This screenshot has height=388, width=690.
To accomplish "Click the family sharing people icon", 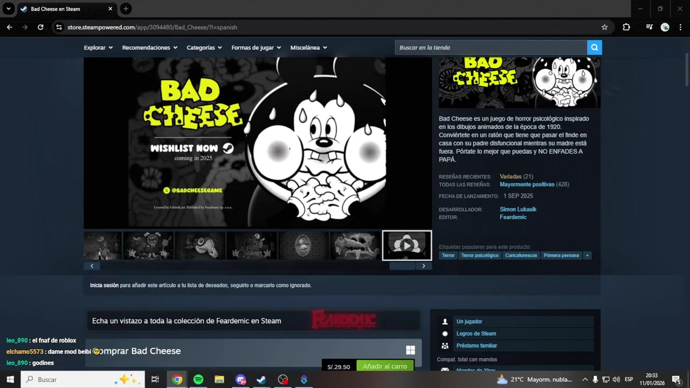I will (x=445, y=346).
